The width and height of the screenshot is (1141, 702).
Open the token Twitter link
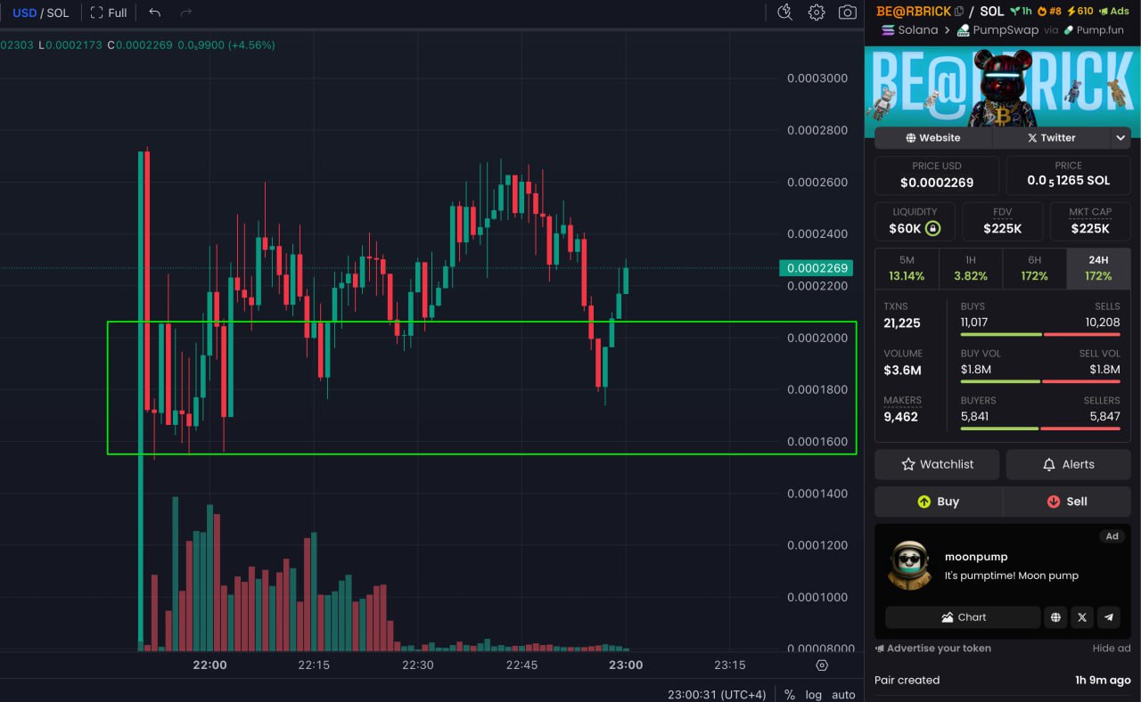[x=1051, y=138]
